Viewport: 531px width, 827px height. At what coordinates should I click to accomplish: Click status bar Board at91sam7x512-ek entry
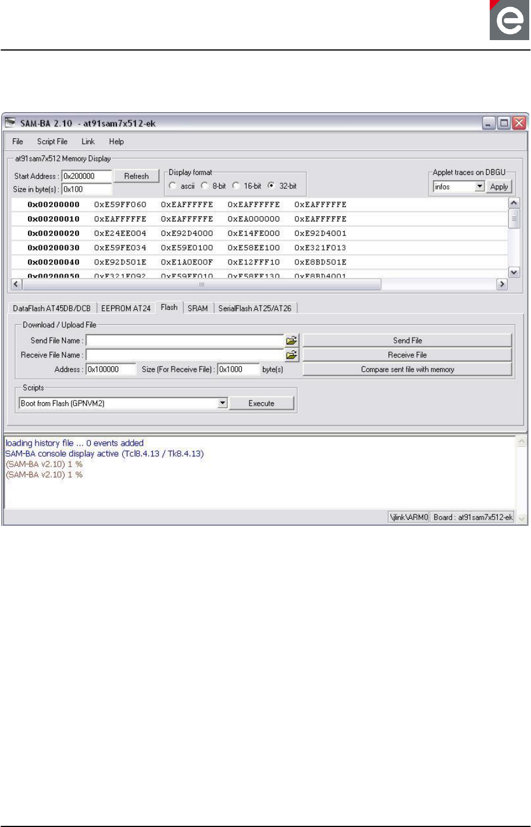coord(473,517)
